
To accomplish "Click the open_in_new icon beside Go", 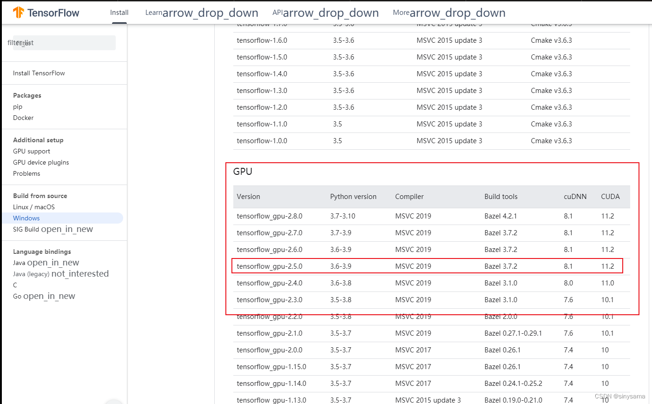I will (49, 296).
